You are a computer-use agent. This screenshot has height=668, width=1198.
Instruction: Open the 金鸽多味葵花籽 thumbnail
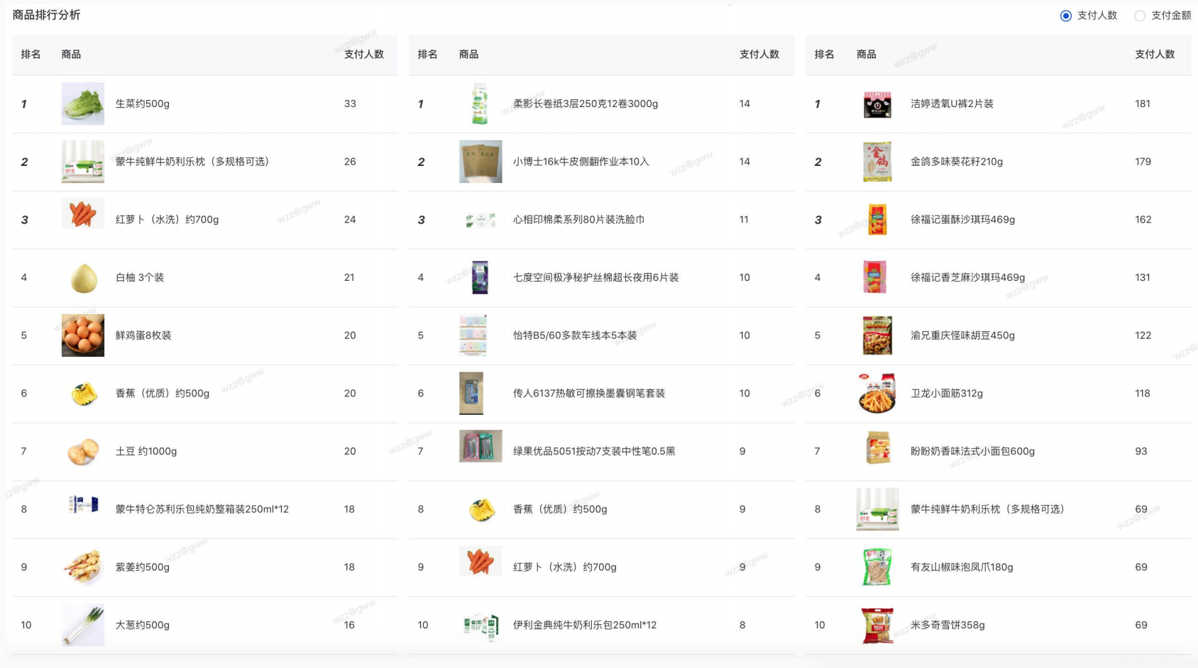877,162
